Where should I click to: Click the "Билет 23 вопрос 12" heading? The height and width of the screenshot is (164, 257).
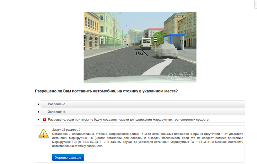click(66, 130)
